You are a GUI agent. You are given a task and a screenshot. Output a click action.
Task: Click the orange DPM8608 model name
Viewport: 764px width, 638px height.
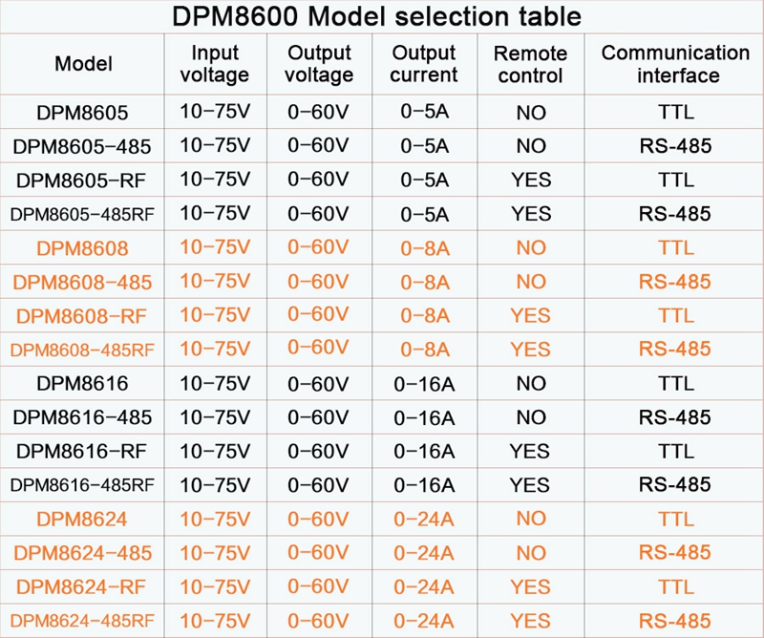pos(82,248)
